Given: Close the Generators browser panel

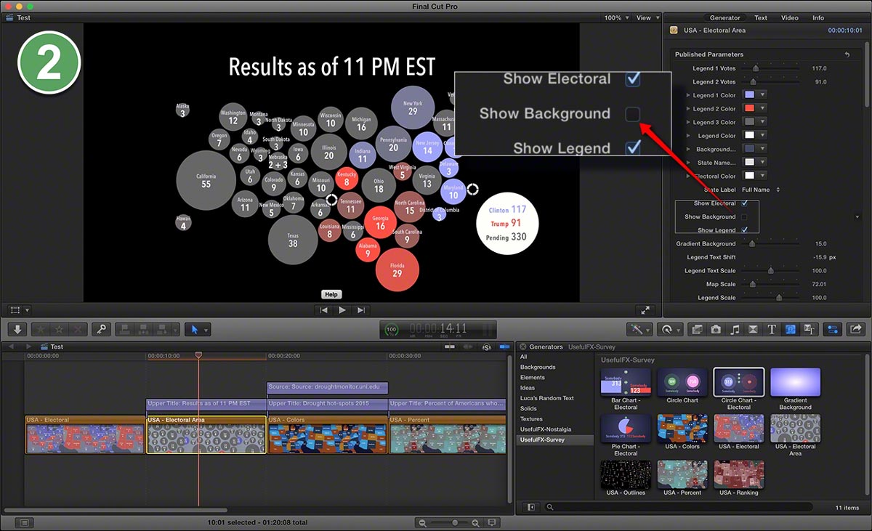Looking at the screenshot, I should [x=522, y=347].
